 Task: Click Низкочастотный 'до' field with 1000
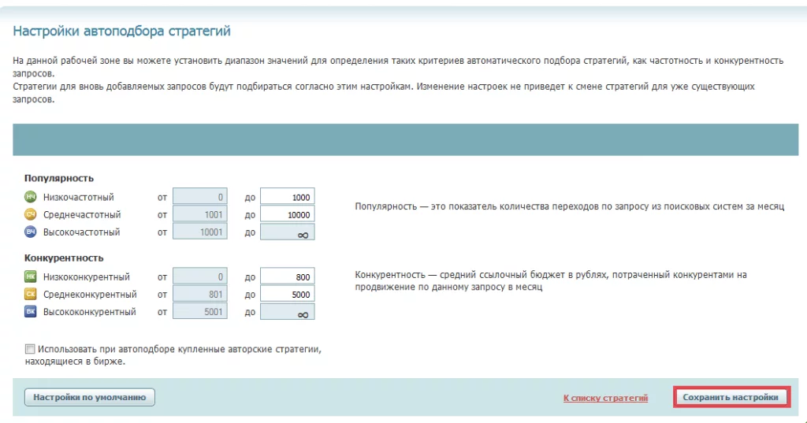pyautogui.click(x=287, y=197)
